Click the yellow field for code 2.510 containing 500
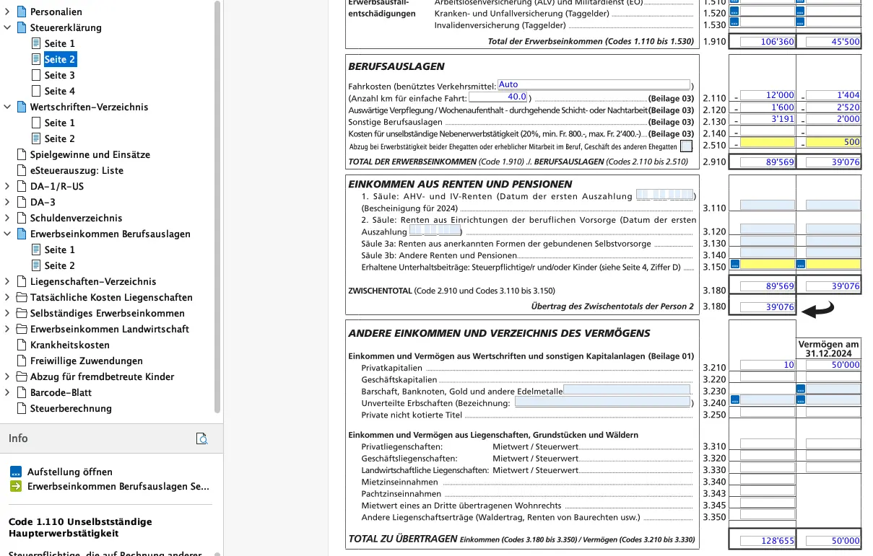The height and width of the screenshot is (556, 873). pyautogui.click(x=833, y=143)
